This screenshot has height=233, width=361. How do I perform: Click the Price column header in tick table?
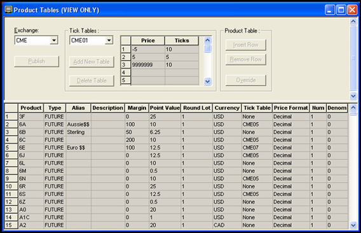pyautogui.click(x=148, y=41)
